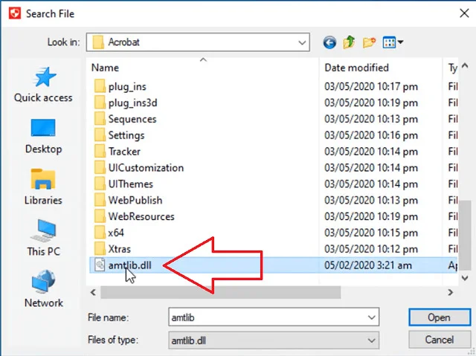Open Network in places bar

click(43, 289)
